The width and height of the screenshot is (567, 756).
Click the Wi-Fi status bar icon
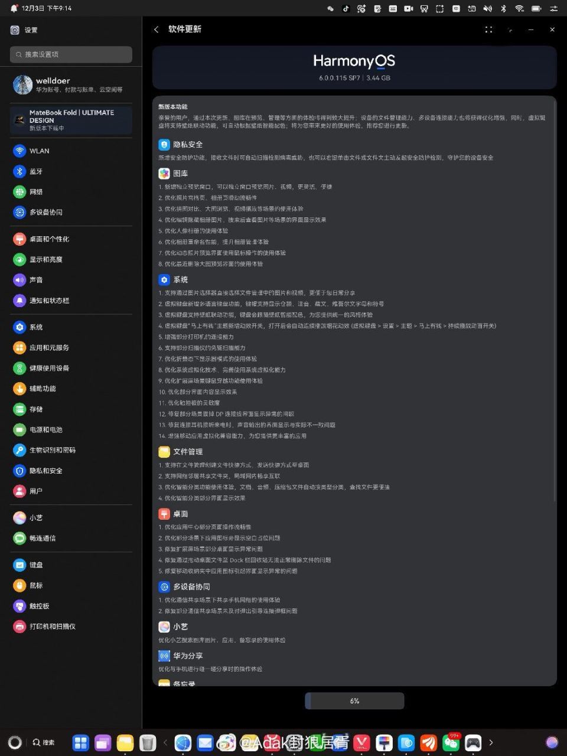tap(519, 8)
